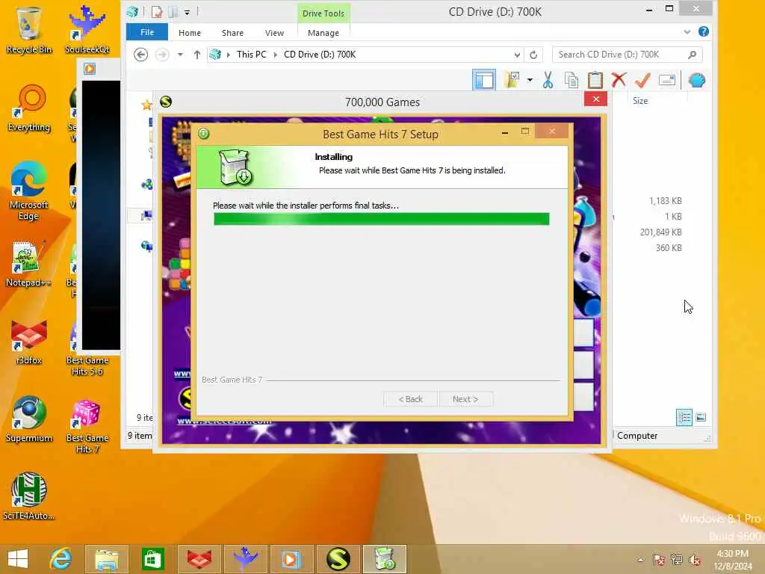Open the Manage ribbon tab
The width and height of the screenshot is (765, 574).
[x=323, y=33]
